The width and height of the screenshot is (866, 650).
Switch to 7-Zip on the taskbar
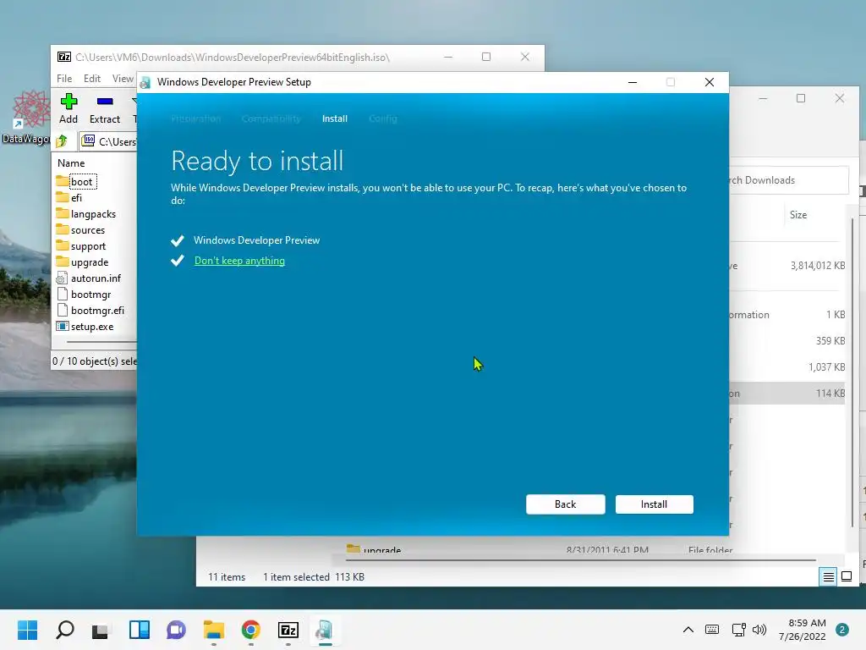click(x=288, y=630)
